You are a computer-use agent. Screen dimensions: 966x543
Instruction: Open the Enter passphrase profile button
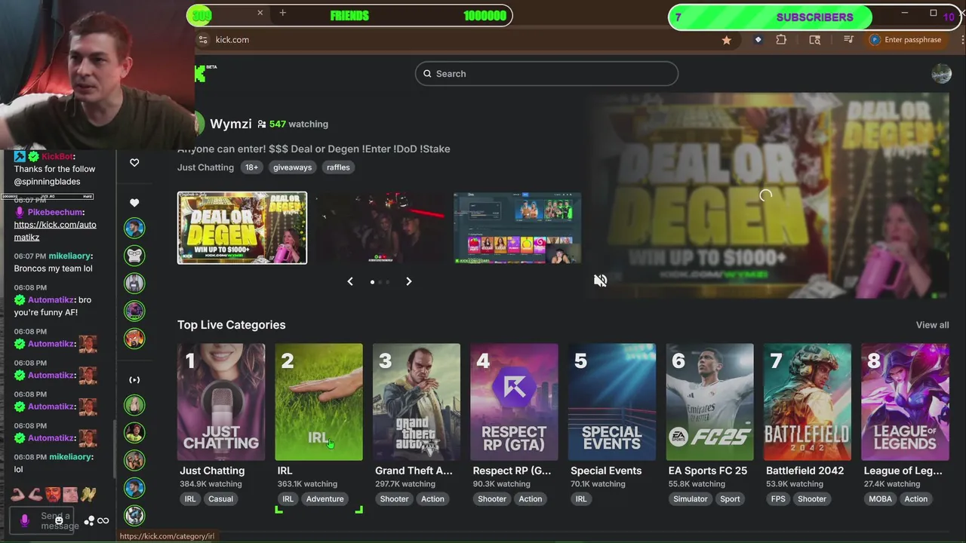(x=906, y=40)
